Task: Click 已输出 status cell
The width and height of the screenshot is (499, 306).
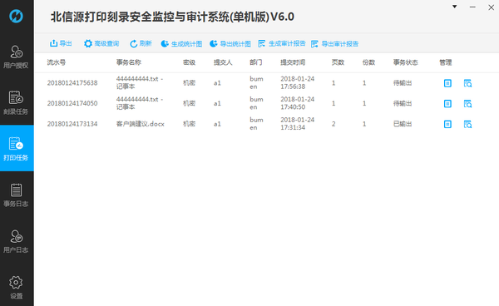Action: [403, 124]
